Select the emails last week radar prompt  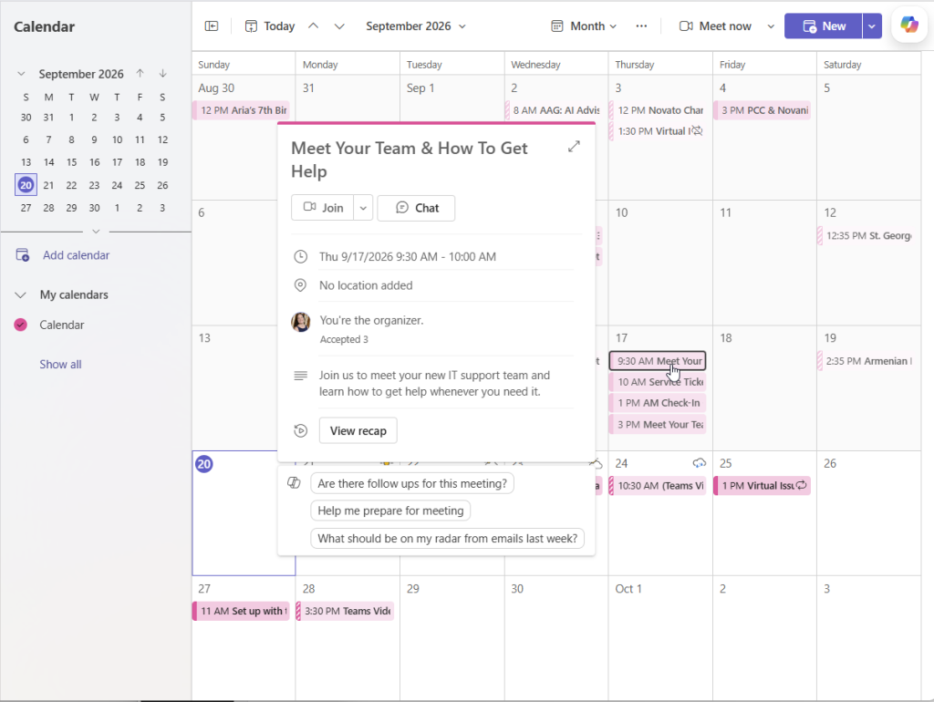click(447, 538)
